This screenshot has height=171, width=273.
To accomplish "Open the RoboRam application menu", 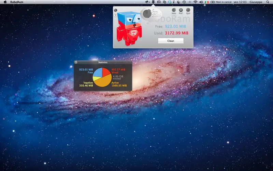I will point(17,2).
